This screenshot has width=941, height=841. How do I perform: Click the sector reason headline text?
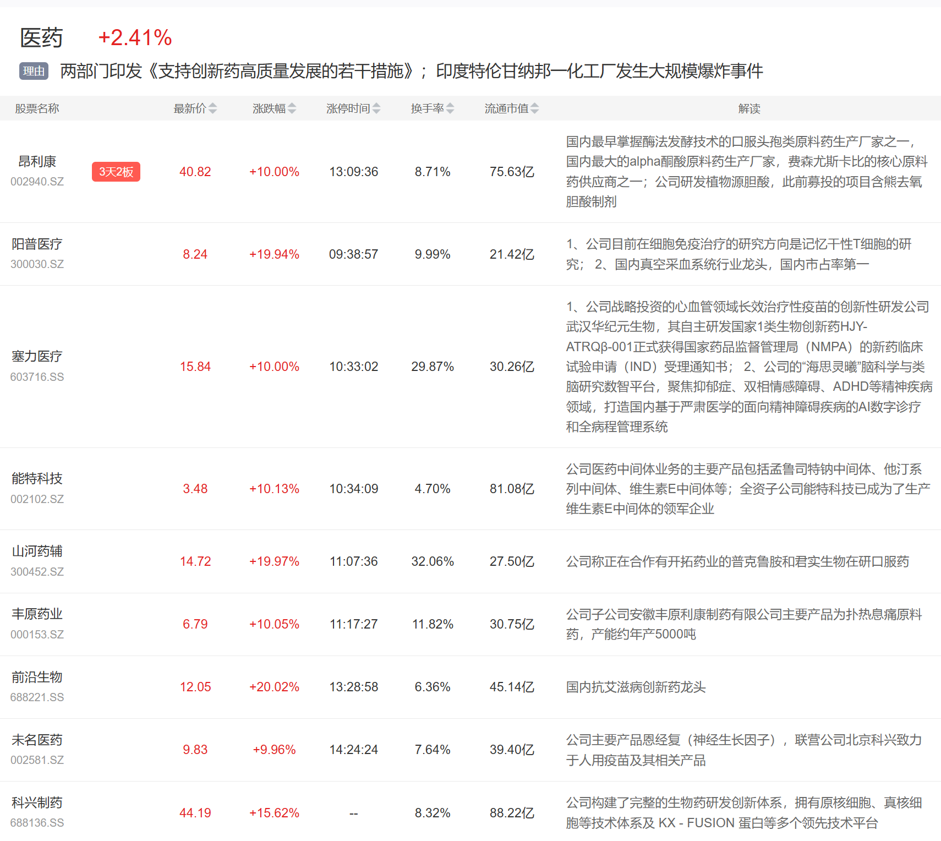411,71
